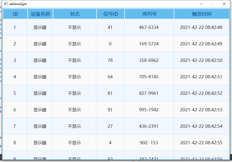Select the cell showing signal ID 0
Viewport: 232px width, 162px height.
point(110,44)
